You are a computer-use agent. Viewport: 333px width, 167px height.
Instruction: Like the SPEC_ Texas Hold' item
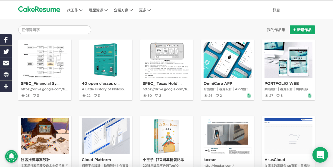coord(157,96)
